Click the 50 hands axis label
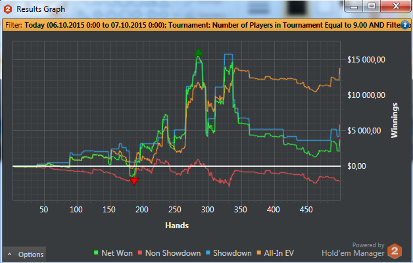 (x=43, y=210)
